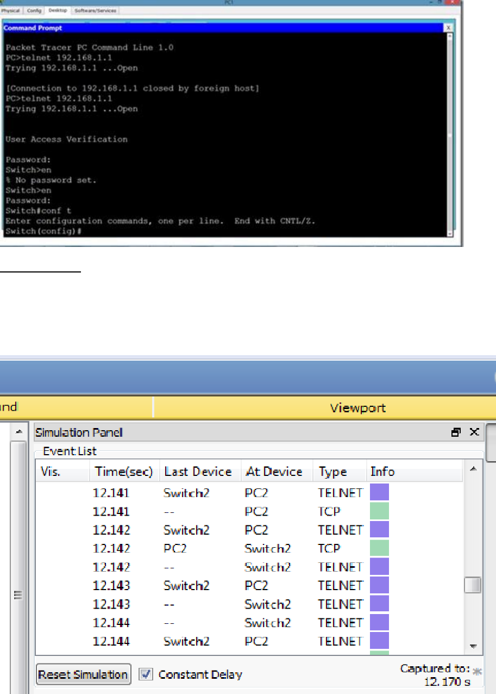Click the Type column header

[x=340, y=472]
